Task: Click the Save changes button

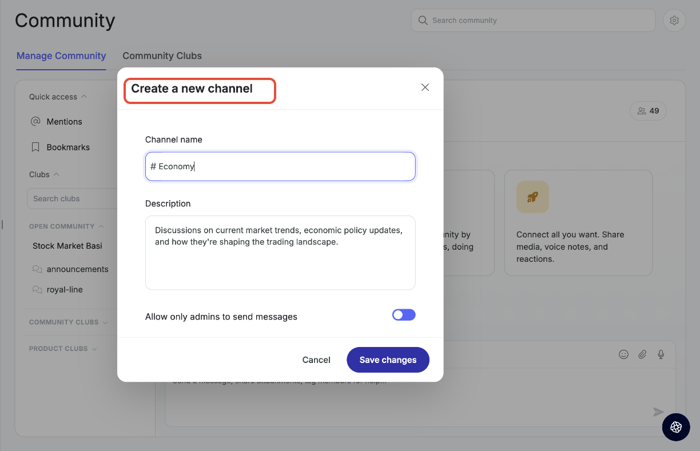Action: 388,360
